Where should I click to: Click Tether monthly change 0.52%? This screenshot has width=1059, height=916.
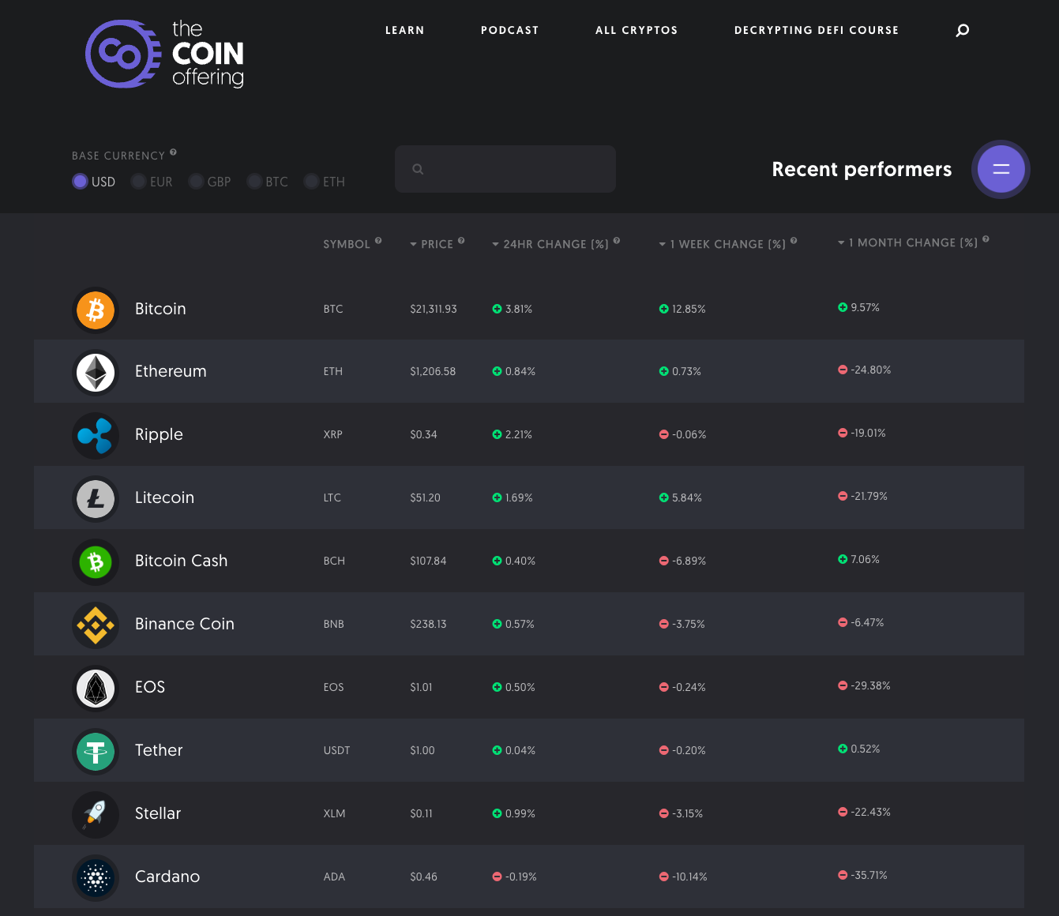(x=858, y=749)
